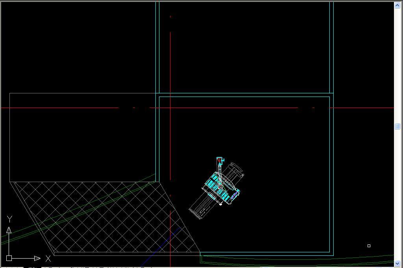Click the vertical scrollbar thumb

397,126
